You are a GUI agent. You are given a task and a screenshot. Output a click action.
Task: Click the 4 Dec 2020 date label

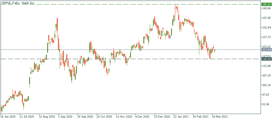click(142, 116)
